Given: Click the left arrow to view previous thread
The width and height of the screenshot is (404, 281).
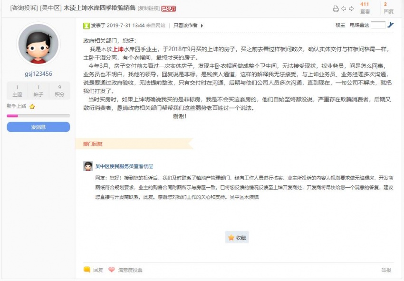Looking at the screenshot, I should click(x=344, y=9).
